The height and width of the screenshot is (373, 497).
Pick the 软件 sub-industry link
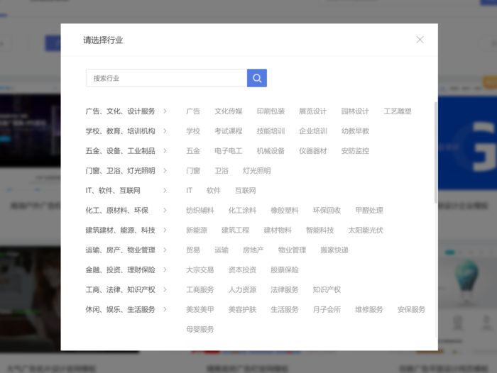click(214, 190)
